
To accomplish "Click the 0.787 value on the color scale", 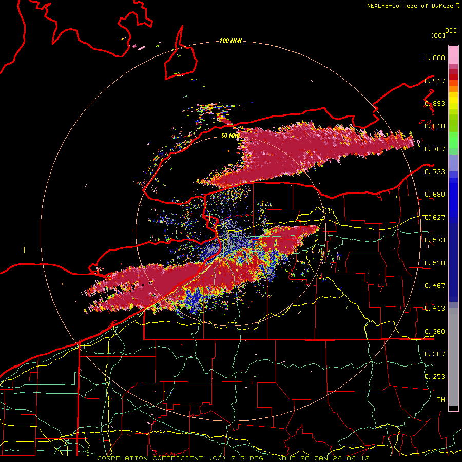I will (435, 149).
